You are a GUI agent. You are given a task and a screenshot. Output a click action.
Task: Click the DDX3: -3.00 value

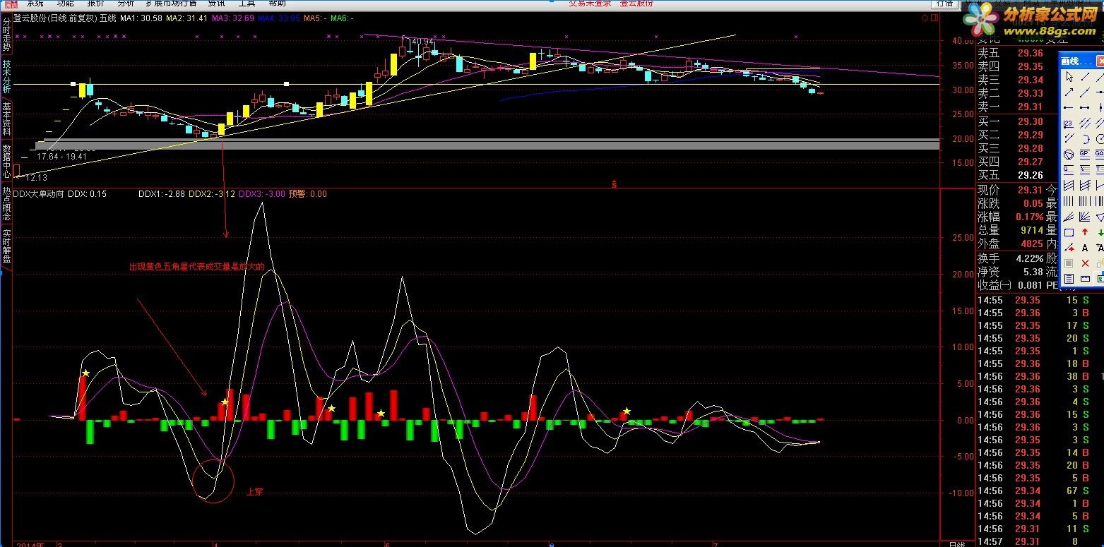(x=262, y=193)
